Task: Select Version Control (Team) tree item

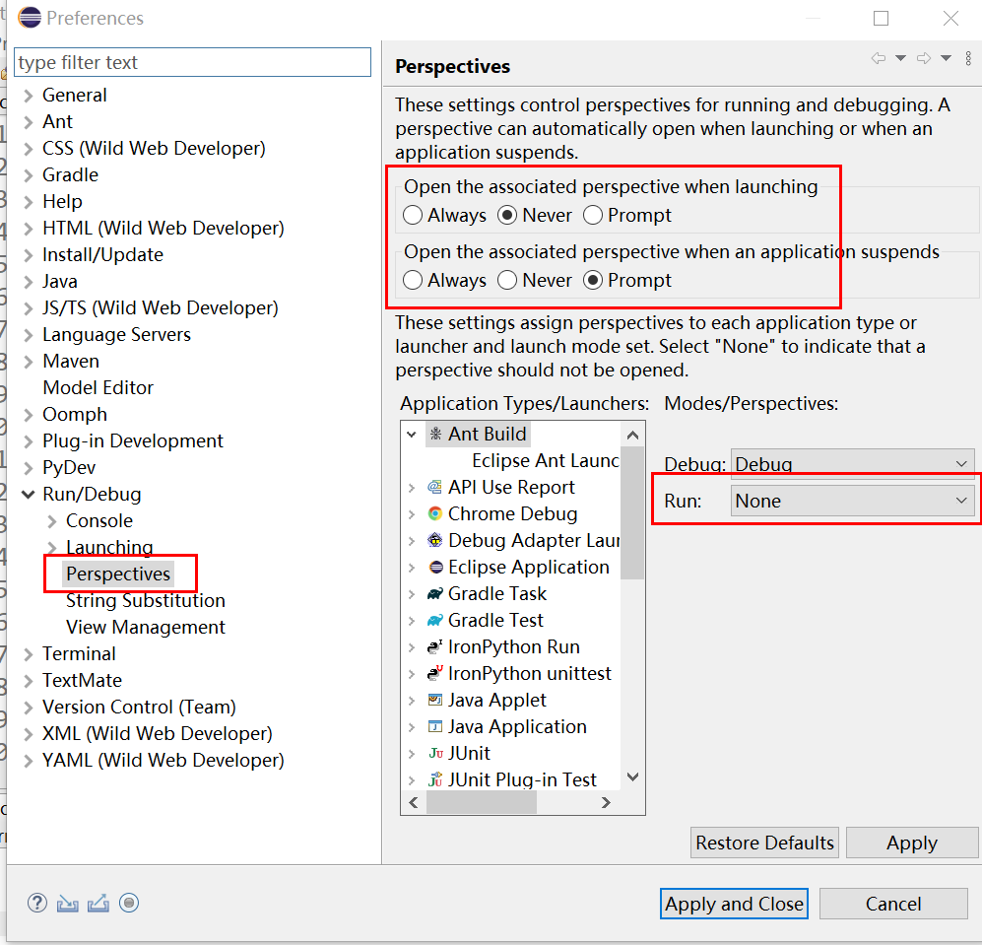Action: [x=139, y=707]
